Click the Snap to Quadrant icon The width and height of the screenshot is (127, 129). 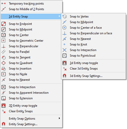[x=4, y=63]
